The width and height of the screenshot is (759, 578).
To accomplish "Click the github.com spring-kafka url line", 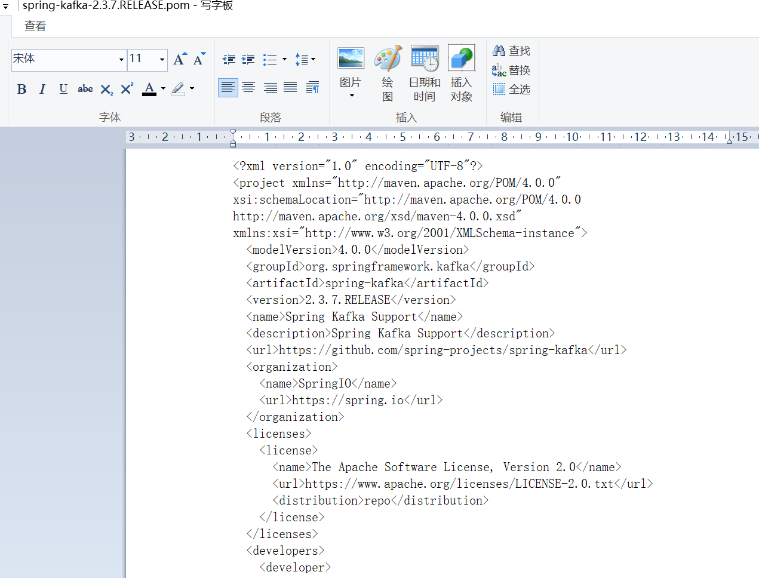I will tap(437, 350).
